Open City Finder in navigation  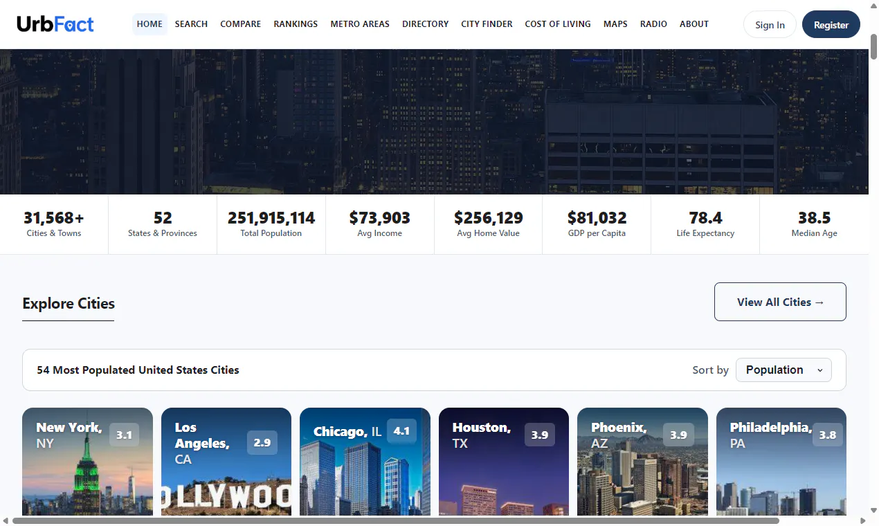487,24
